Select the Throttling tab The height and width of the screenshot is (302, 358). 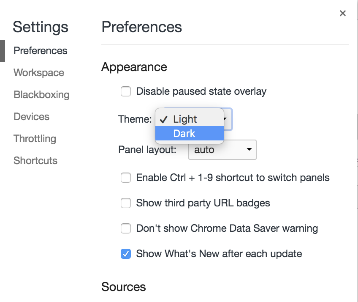click(x=35, y=139)
